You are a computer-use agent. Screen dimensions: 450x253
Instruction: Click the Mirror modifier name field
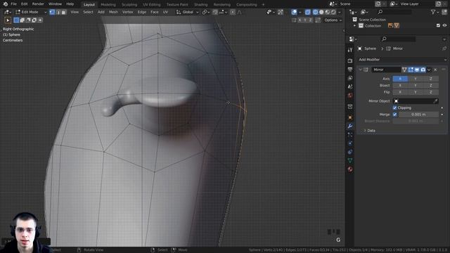[386, 70]
